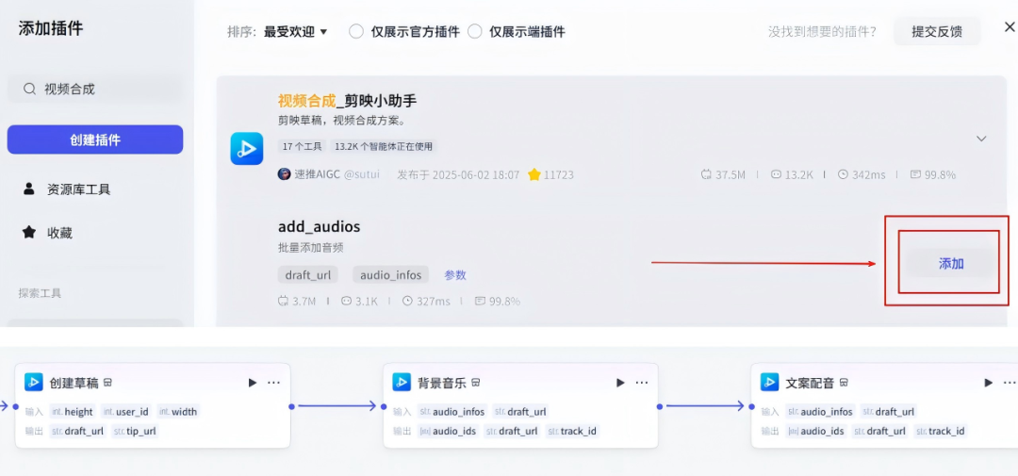Enable 仅展示官方插件 option
The image size is (1018, 476).
point(355,32)
